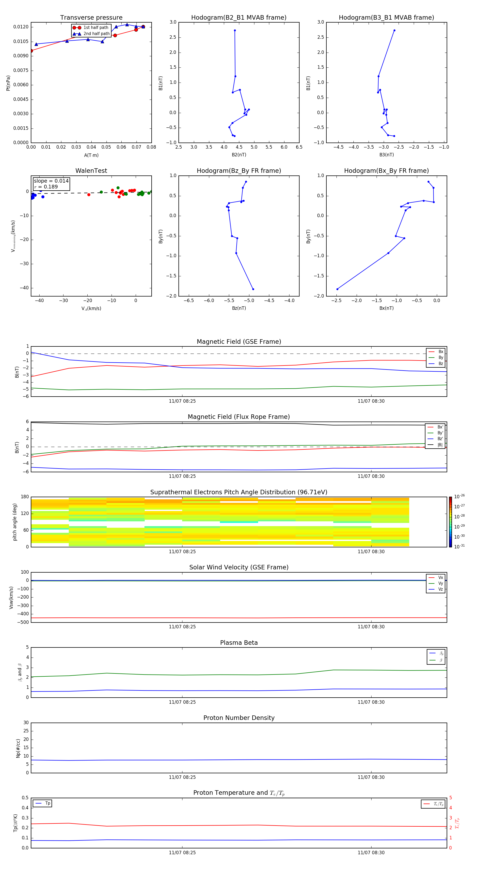Click the Vz entry in velocity legend
The image size is (478, 876).
[x=436, y=589]
